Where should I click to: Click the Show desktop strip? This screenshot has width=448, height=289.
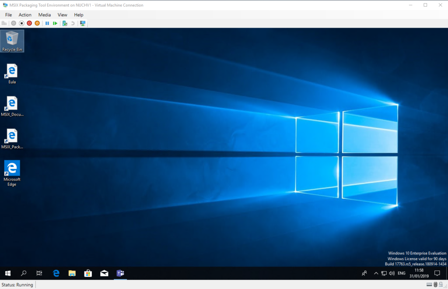pos(447,273)
